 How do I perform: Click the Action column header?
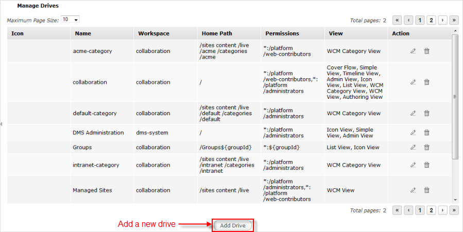(x=420, y=33)
